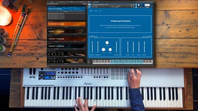Click Instruments button under the dark red banner
This screenshot has height=111, width=198.
pos(57,41)
